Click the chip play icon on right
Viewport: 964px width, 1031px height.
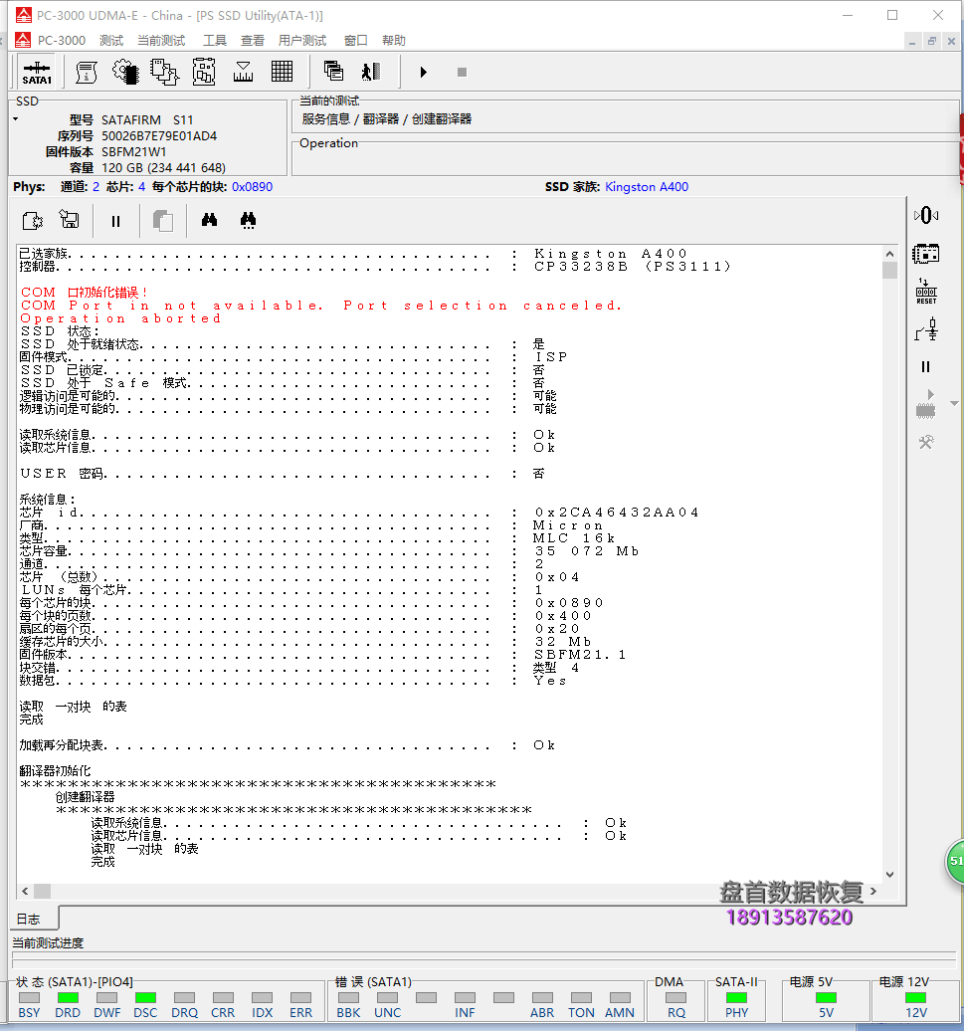(926, 404)
